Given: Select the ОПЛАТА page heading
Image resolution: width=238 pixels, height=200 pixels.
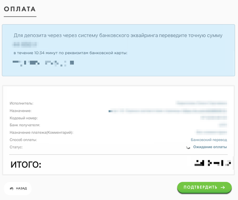Looking at the screenshot, I should [20, 9].
